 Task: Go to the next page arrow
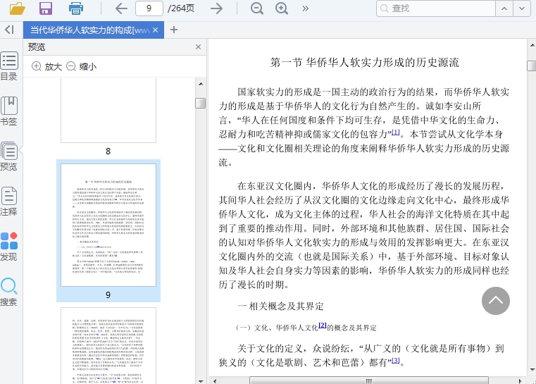[217, 8]
